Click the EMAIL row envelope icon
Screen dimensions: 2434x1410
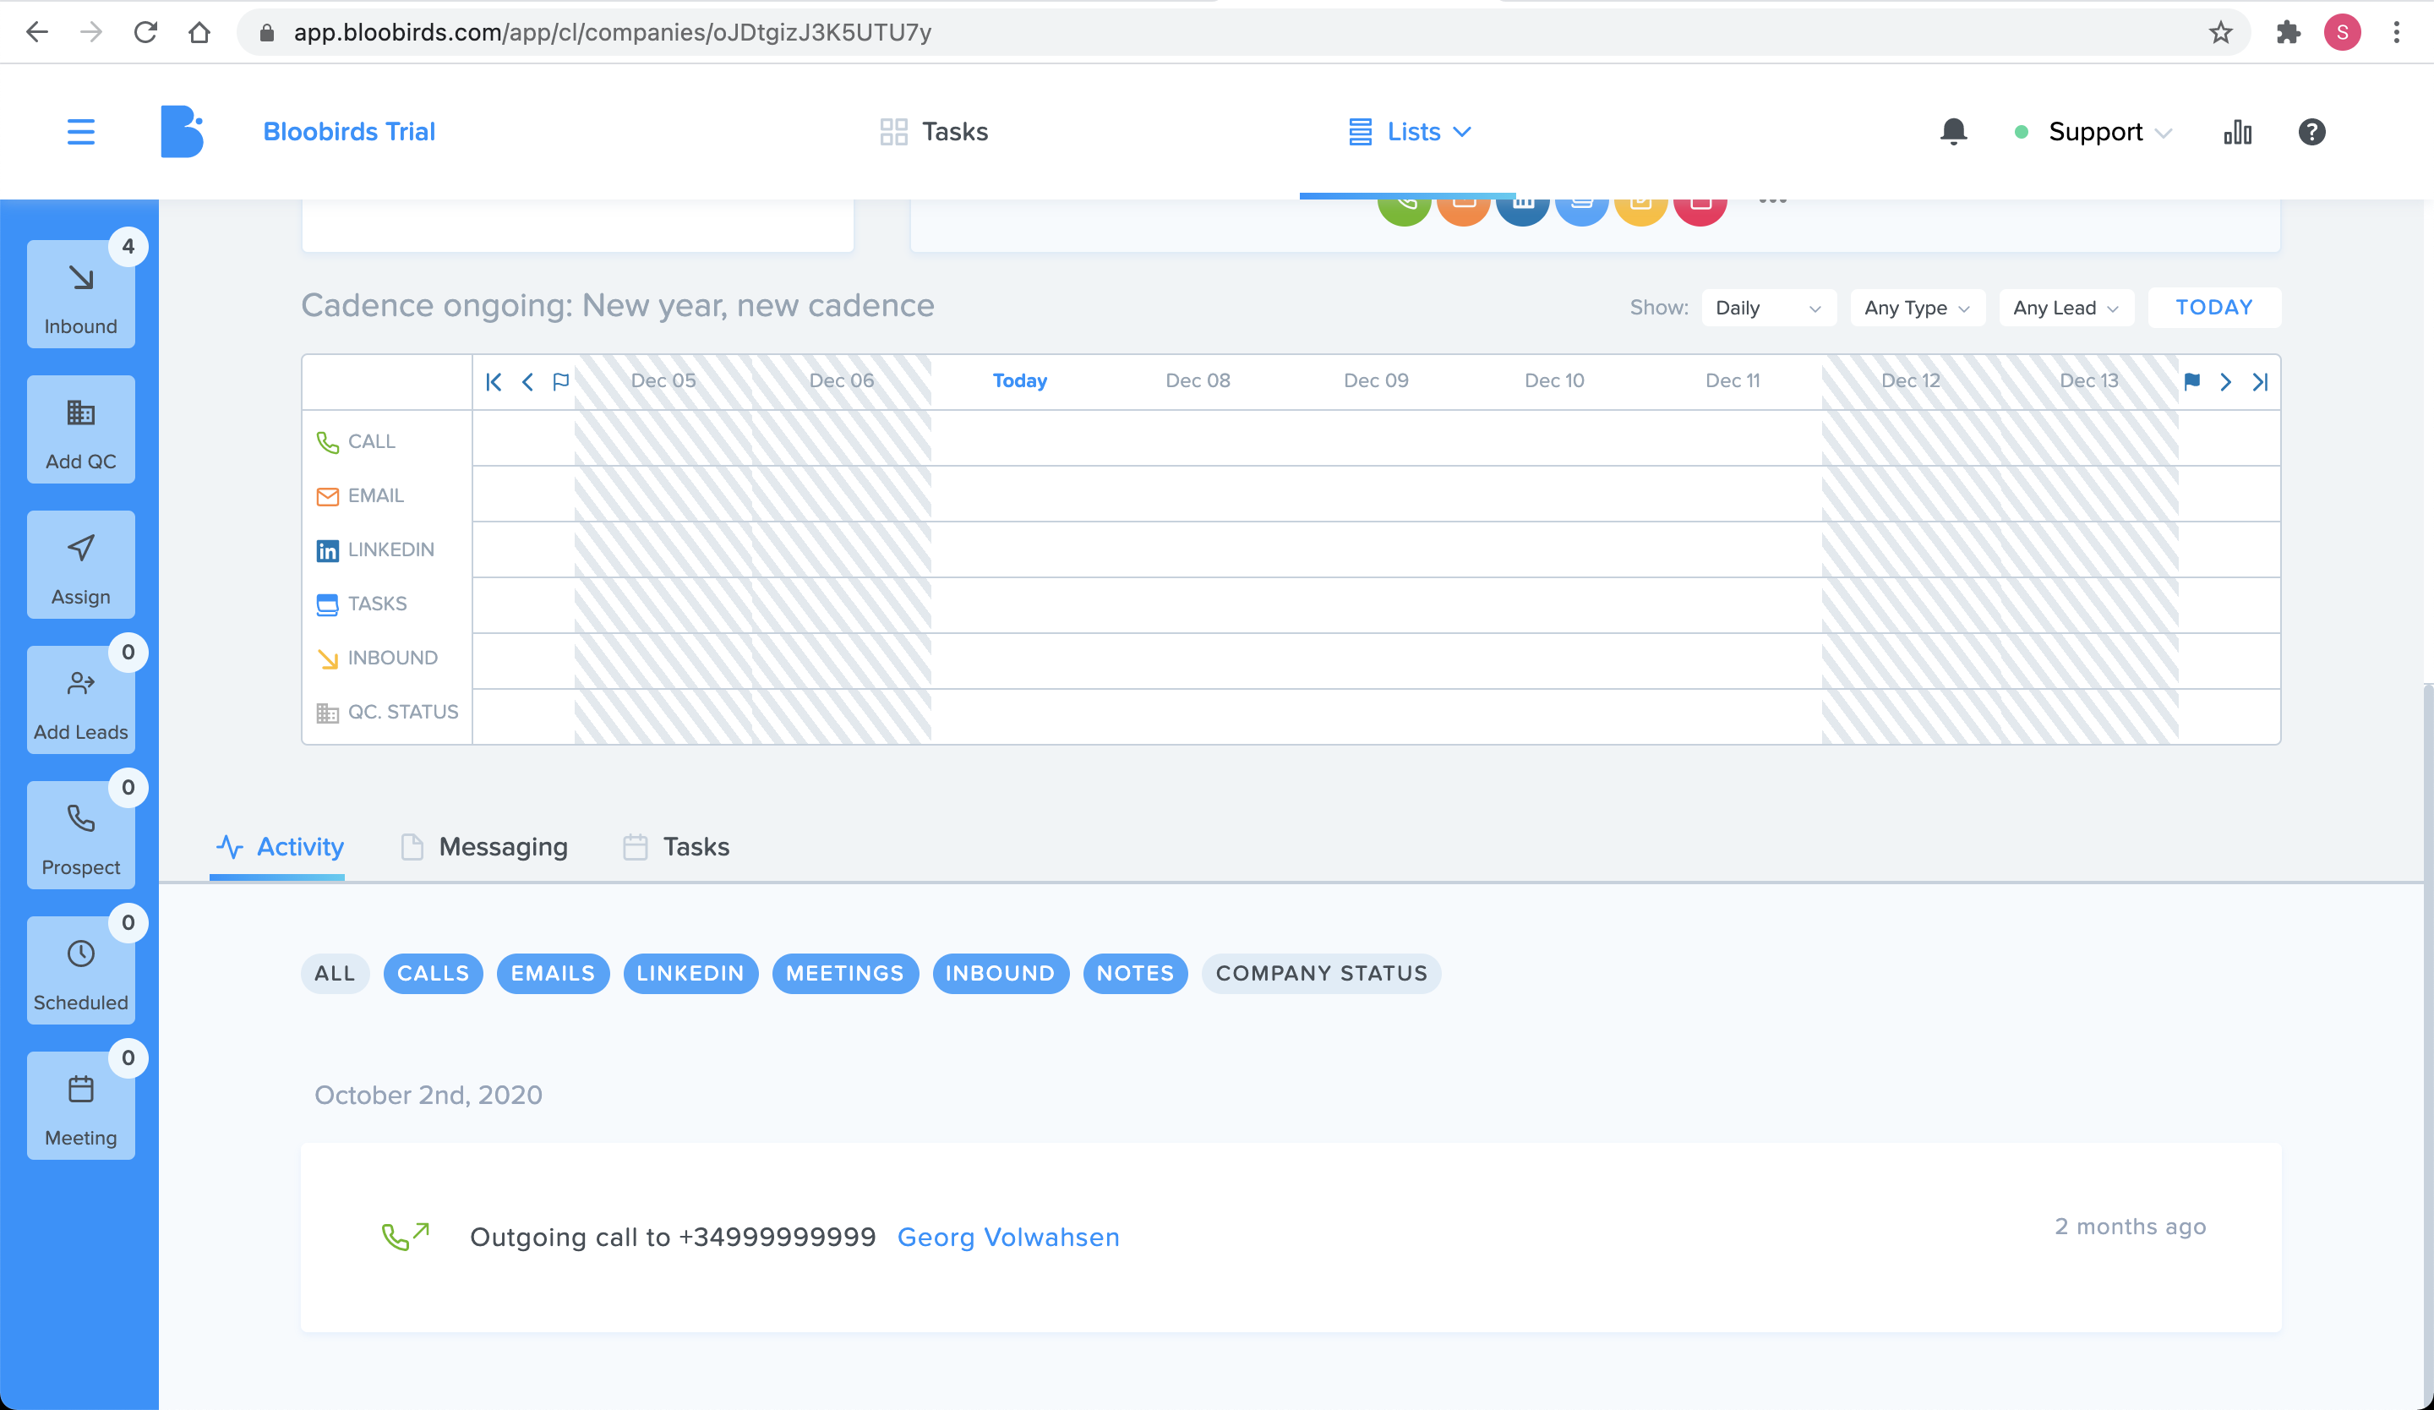(327, 496)
